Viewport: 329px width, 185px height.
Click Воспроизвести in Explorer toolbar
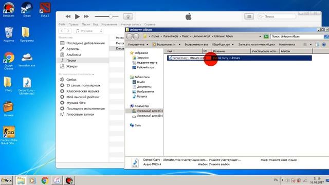coord(164,45)
